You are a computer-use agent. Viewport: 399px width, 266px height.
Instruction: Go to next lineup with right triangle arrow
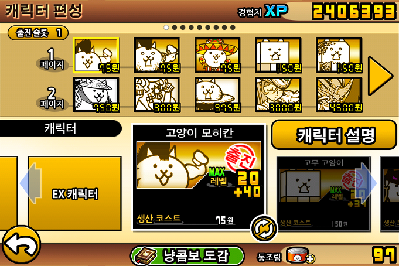point(380,76)
